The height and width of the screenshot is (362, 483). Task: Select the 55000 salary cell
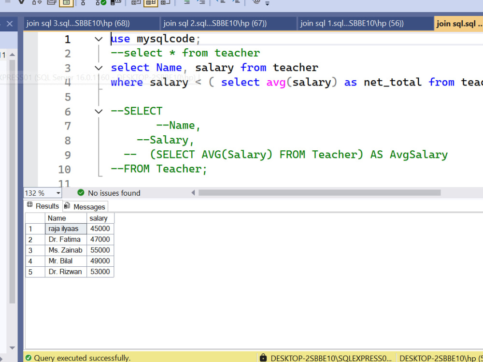point(100,250)
